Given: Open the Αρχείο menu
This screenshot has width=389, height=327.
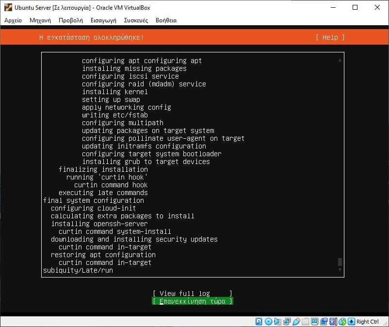Looking at the screenshot, I should coord(13,20).
